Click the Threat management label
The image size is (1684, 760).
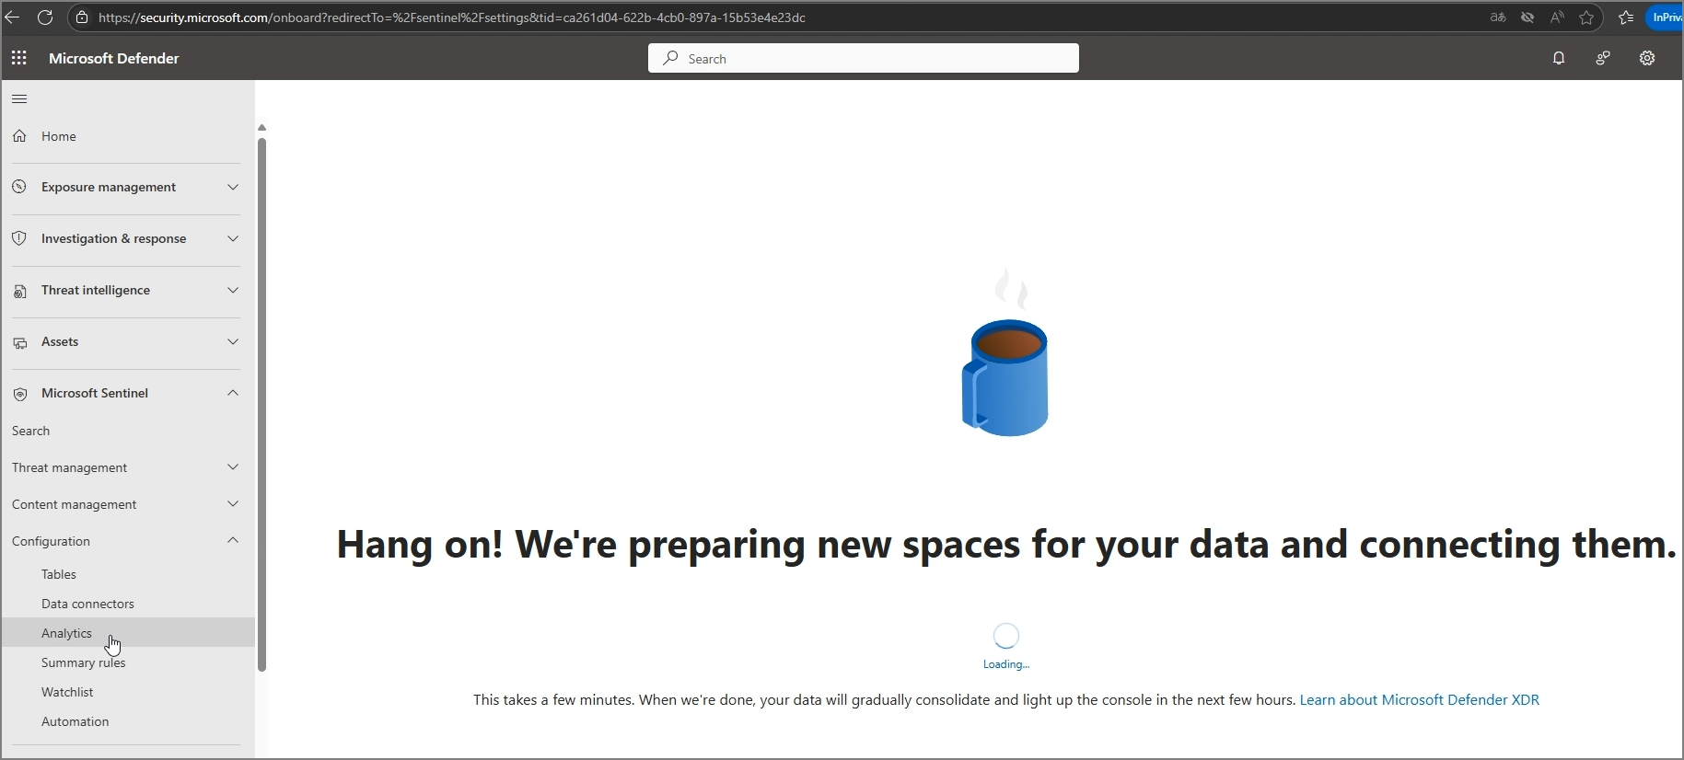point(70,467)
